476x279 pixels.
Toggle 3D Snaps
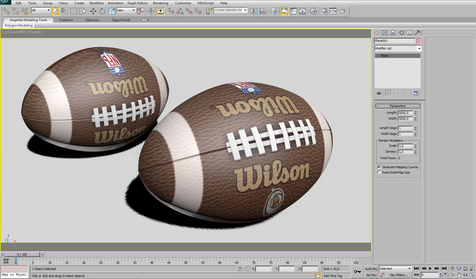tap(171, 11)
